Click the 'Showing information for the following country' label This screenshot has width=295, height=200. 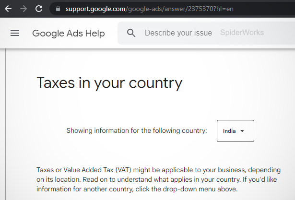pos(137,130)
